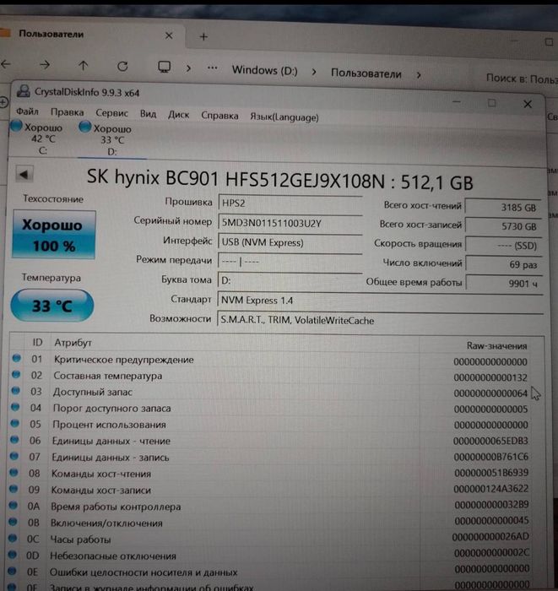
Task: Click raw value 000000065EDB3
Action: click(490, 441)
